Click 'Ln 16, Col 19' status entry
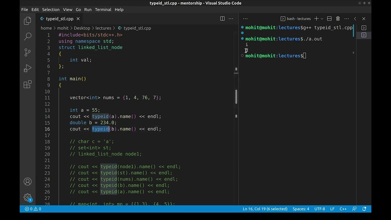The image size is (391, 220). pyautogui.click(x=265, y=209)
